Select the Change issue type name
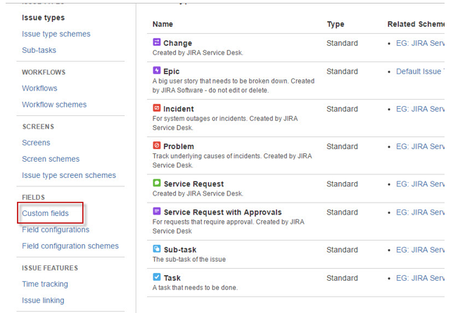Viewport: 453px width, 313px height. [x=178, y=43]
